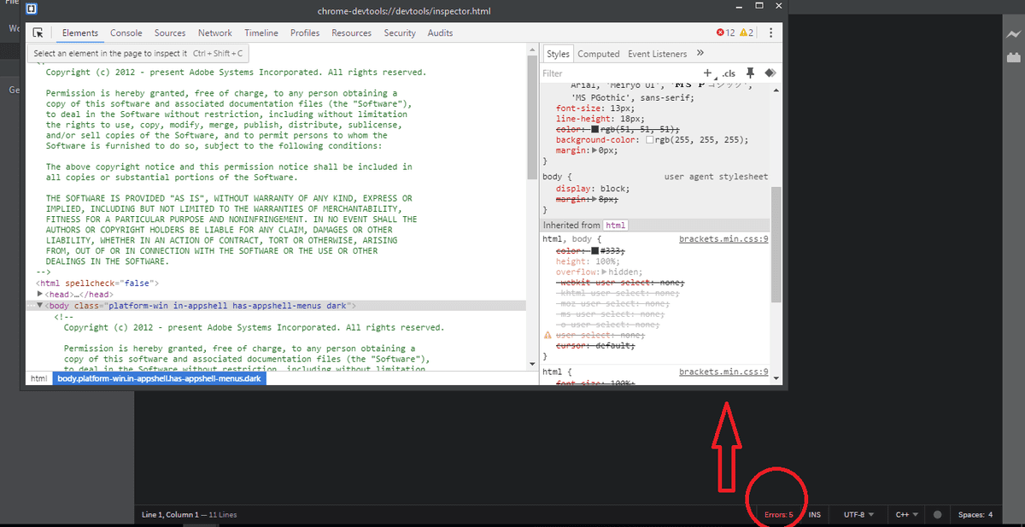Open the brackets.min.css:9 link for html, body
This screenshot has height=527, width=1025.
(x=723, y=239)
